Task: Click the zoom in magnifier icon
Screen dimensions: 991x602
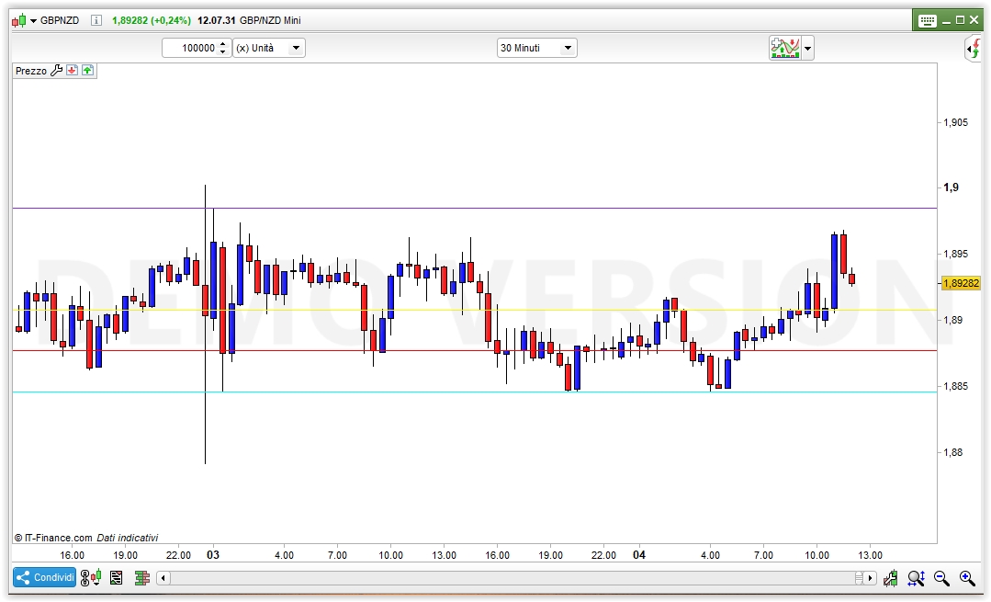Action: pyautogui.click(x=967, y=578)
